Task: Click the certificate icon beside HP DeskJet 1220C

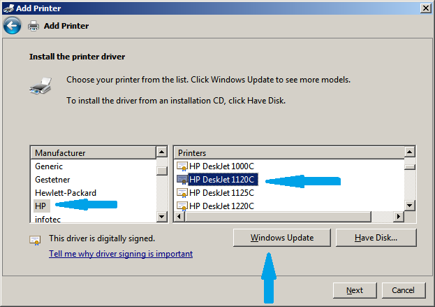Action: 182,206
